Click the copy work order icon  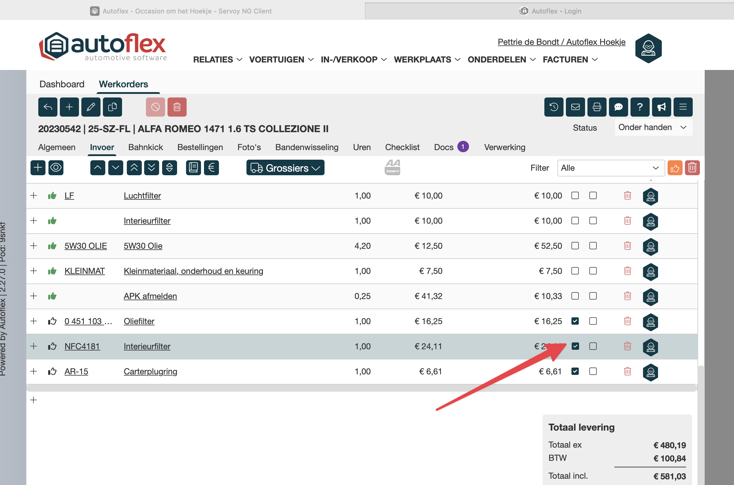pos(112,107)
